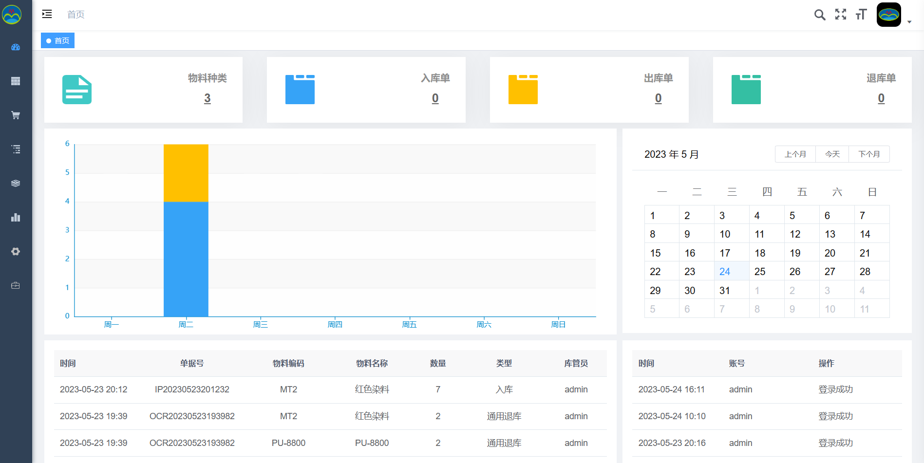Viewport: 924px width, 463px height.
Task: Click the 操作 column header in log table
Action: point(827,363)
